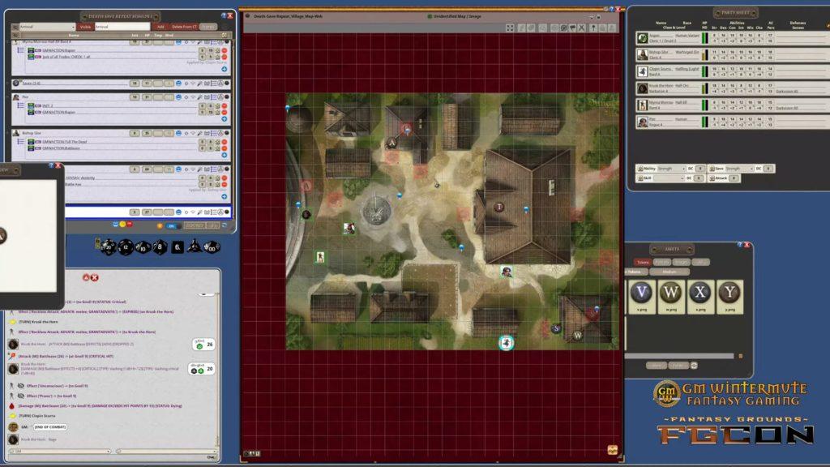Toggle the Visible button in Combat Tracker
The image size is (830, 467).
click(85, 27)
